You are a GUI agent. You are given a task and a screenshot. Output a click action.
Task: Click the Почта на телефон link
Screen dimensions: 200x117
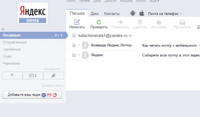pyautogui.click(x=163, y=14)
